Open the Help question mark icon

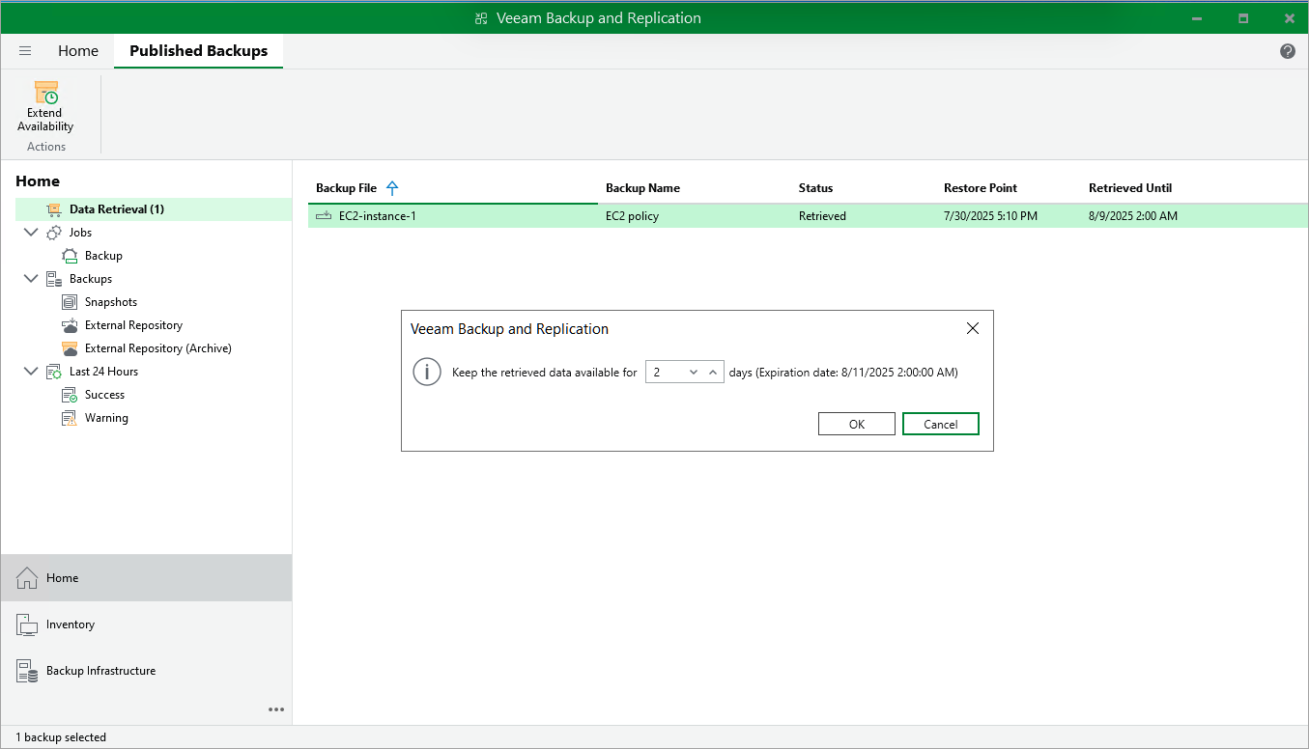point(1288,51)
